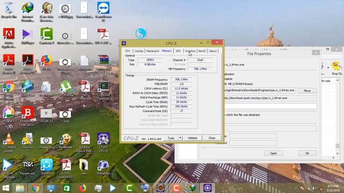344x193 pixels.
Task: Open Daum PotPlayer desktop shortcut
Action: click(x=9, y=169)
